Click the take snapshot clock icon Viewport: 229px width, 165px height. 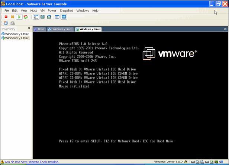tap(6, 23)
